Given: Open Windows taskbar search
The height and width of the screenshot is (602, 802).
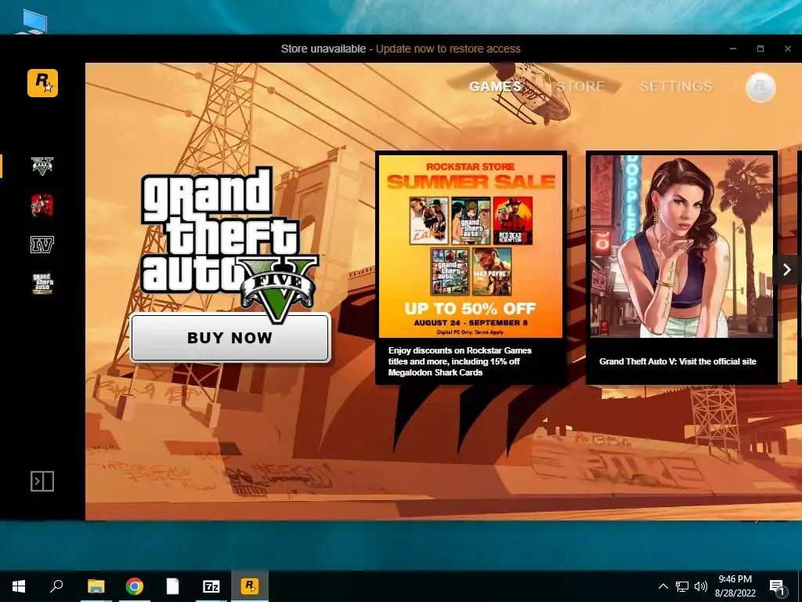Looking at the screenshot, I should [x=56, y=586].
